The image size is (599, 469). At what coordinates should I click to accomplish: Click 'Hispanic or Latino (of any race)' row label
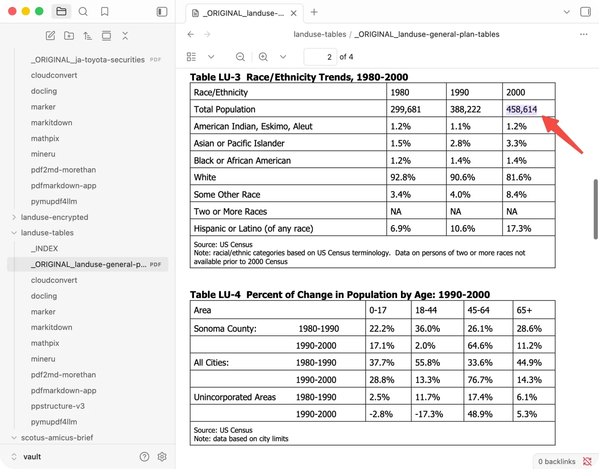click(x=253, y=229)
